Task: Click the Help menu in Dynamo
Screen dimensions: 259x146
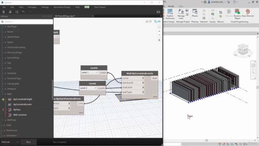Action: [77, 7]
